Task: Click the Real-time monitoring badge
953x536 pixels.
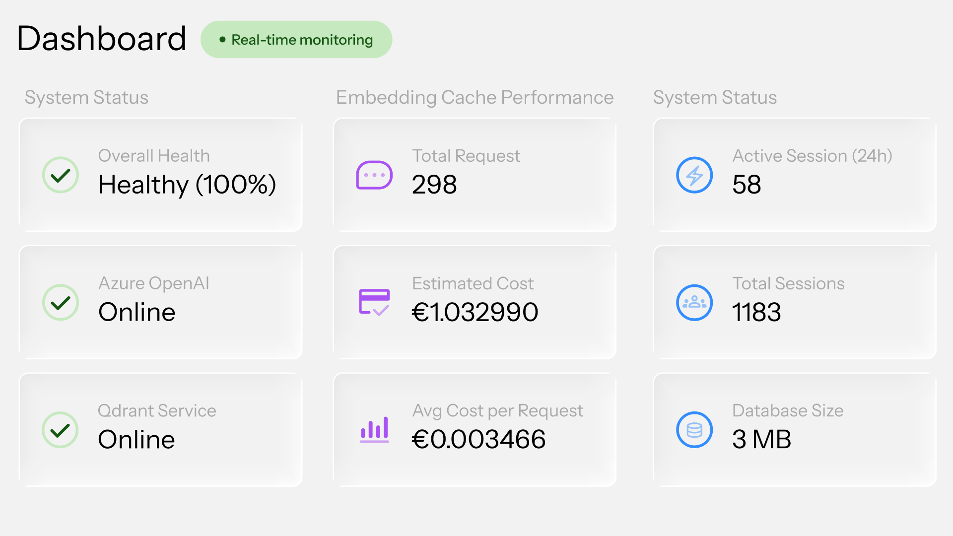Action: click(x=296, y=40)
